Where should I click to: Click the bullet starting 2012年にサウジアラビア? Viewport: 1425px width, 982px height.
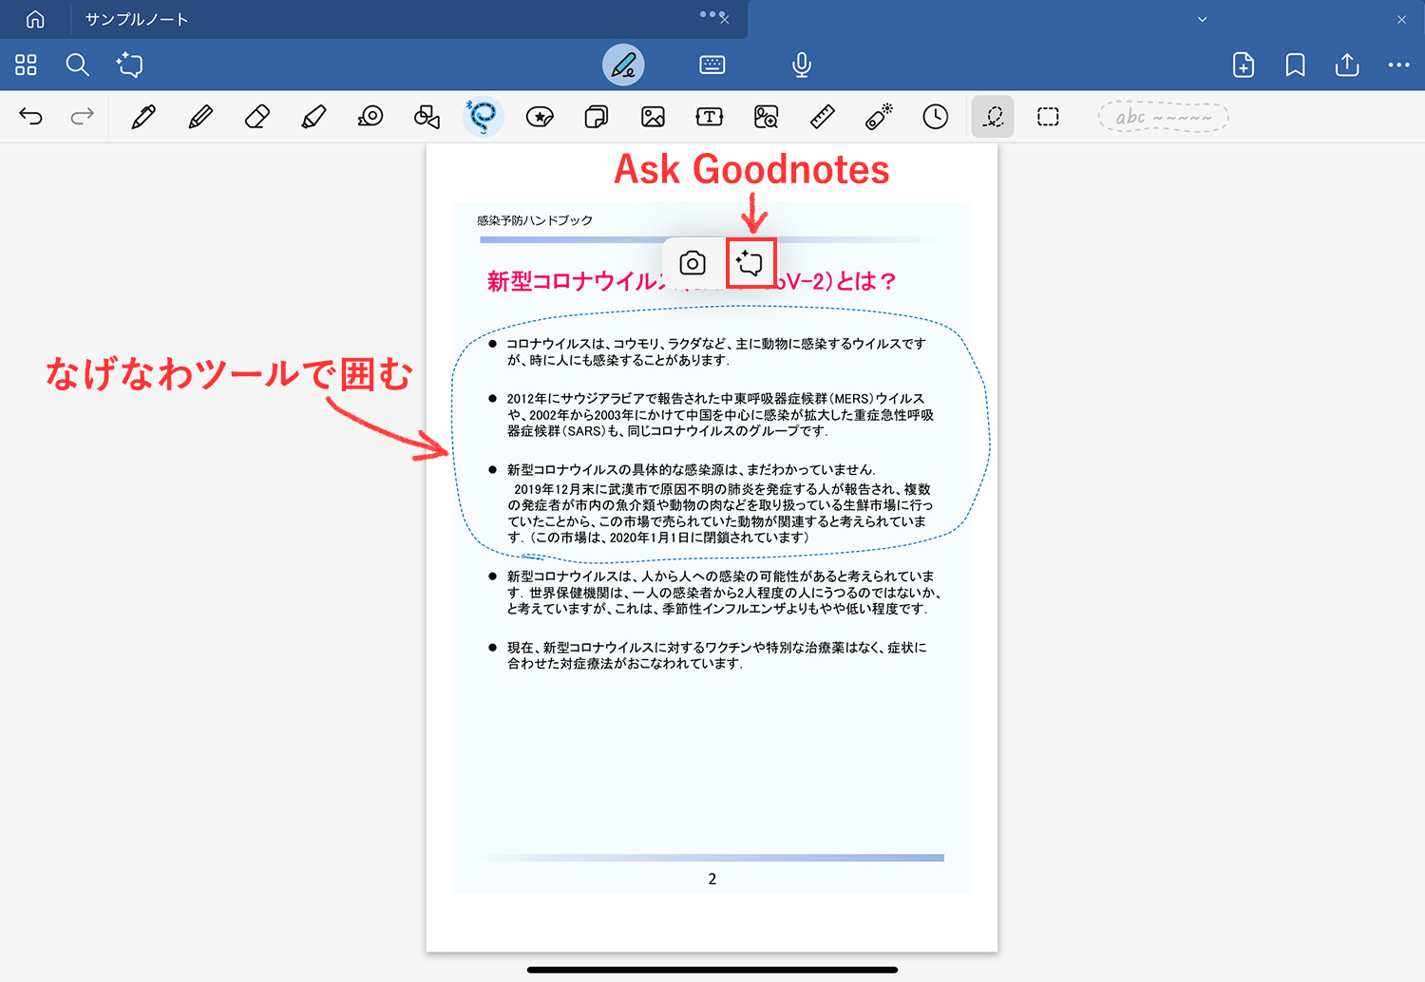(720, 415)
